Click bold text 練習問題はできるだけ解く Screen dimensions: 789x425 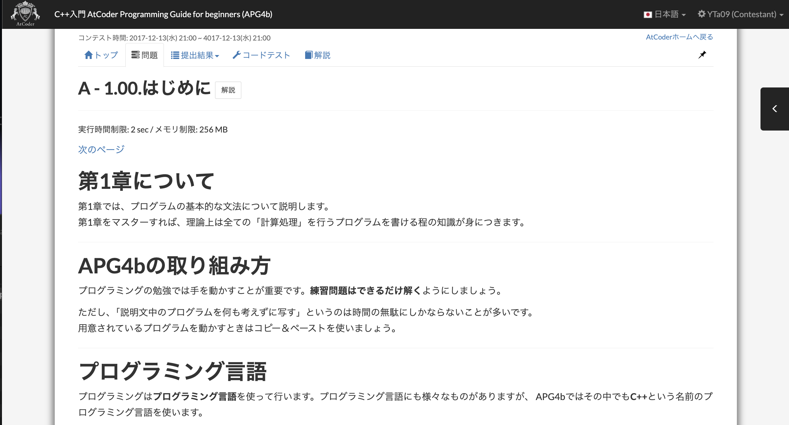365,291
